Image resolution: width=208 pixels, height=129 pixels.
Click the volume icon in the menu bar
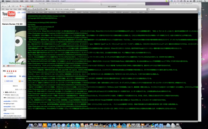(191, 1)
